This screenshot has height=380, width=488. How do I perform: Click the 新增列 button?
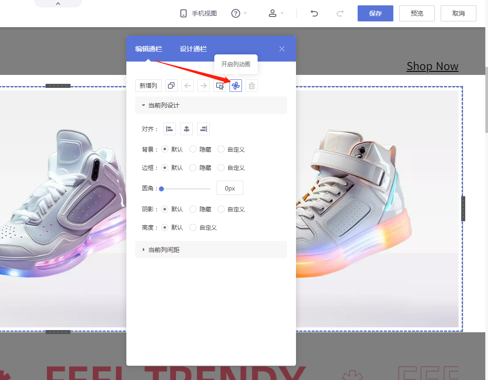point(149,86)
